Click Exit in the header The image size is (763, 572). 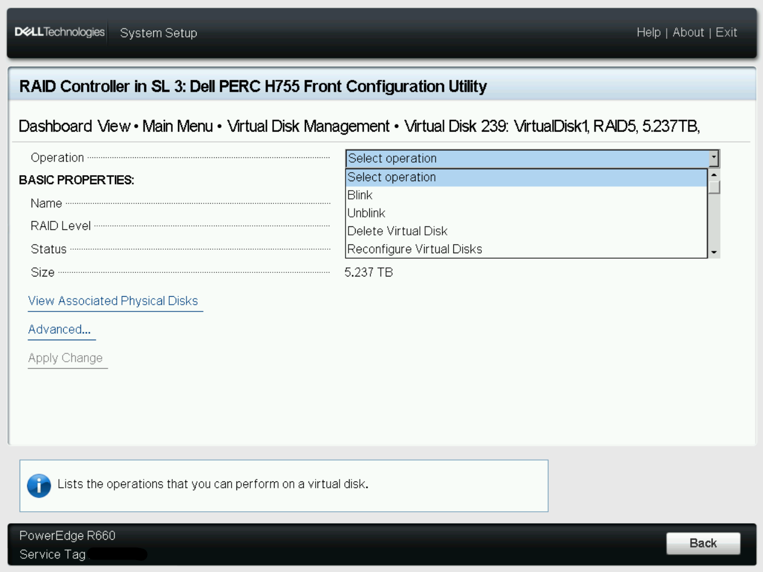point(726,32)
